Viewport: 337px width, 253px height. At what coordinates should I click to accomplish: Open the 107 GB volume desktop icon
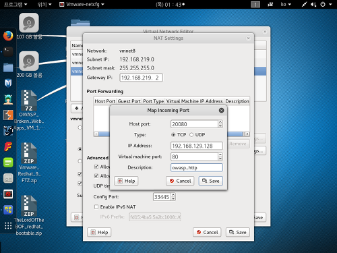tap(29, 26)
